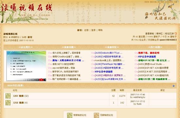Open reply [A188]C#语言参考视频
Viewport: 180px width, 118px height.
coord(109,57)
